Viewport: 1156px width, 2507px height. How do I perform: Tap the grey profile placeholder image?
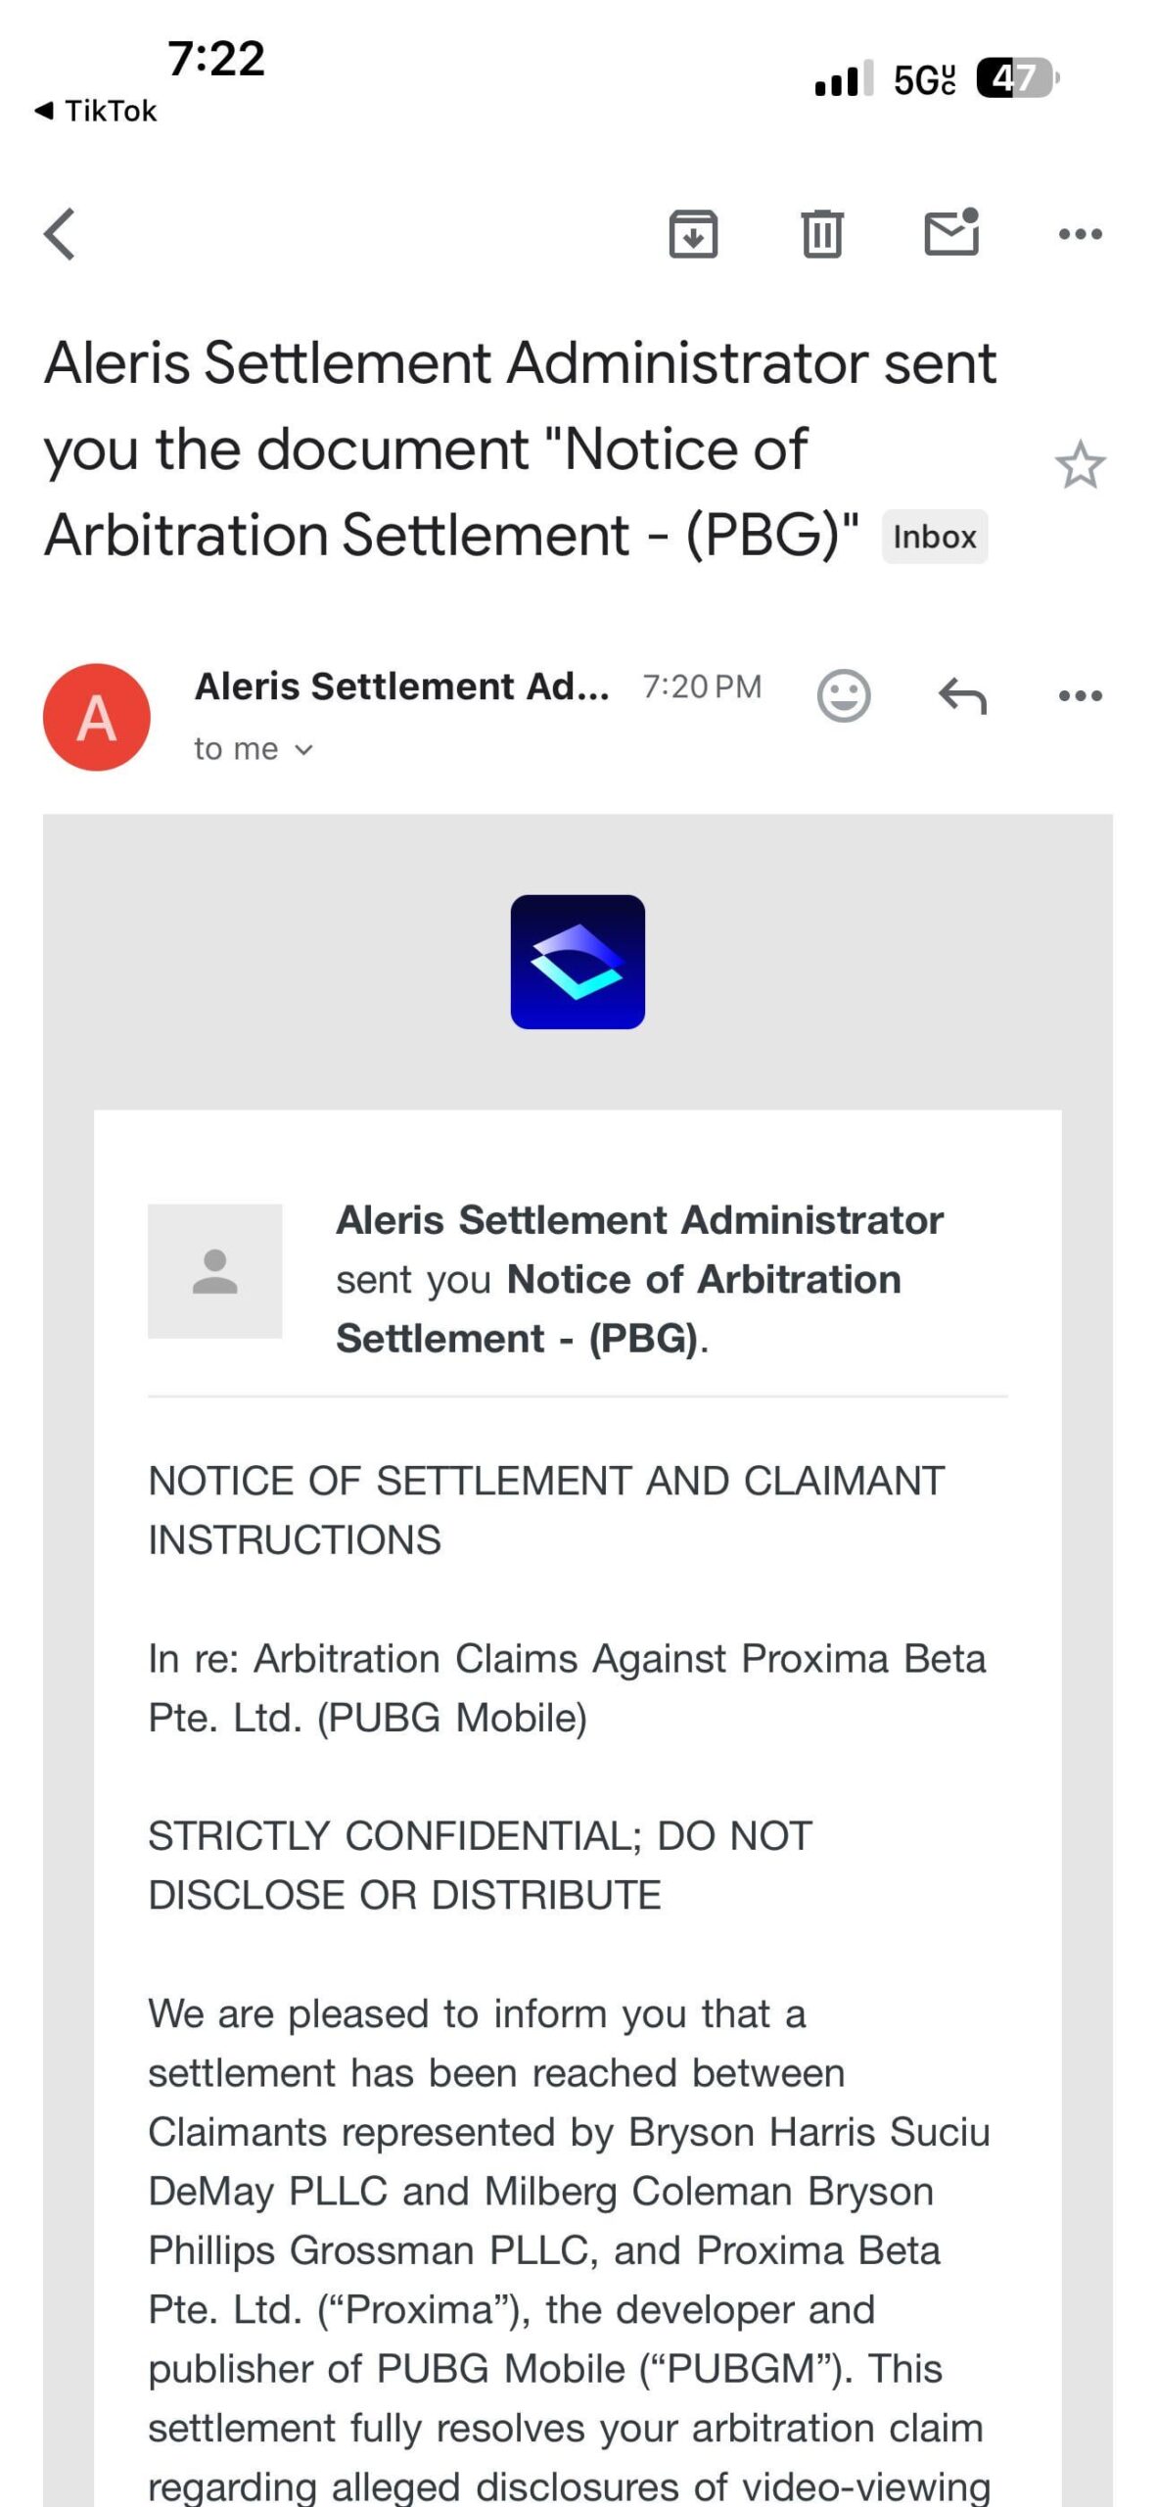tap(215, 1271)
